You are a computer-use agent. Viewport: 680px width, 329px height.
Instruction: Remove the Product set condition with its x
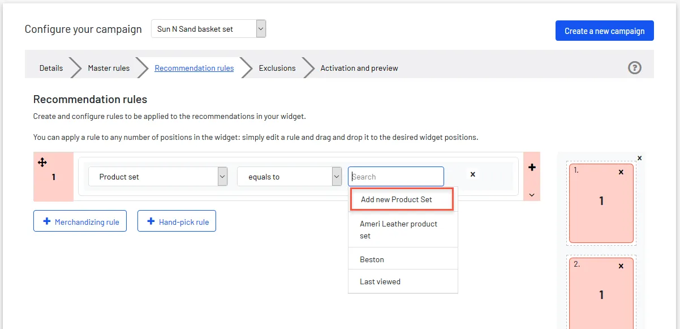473,174
